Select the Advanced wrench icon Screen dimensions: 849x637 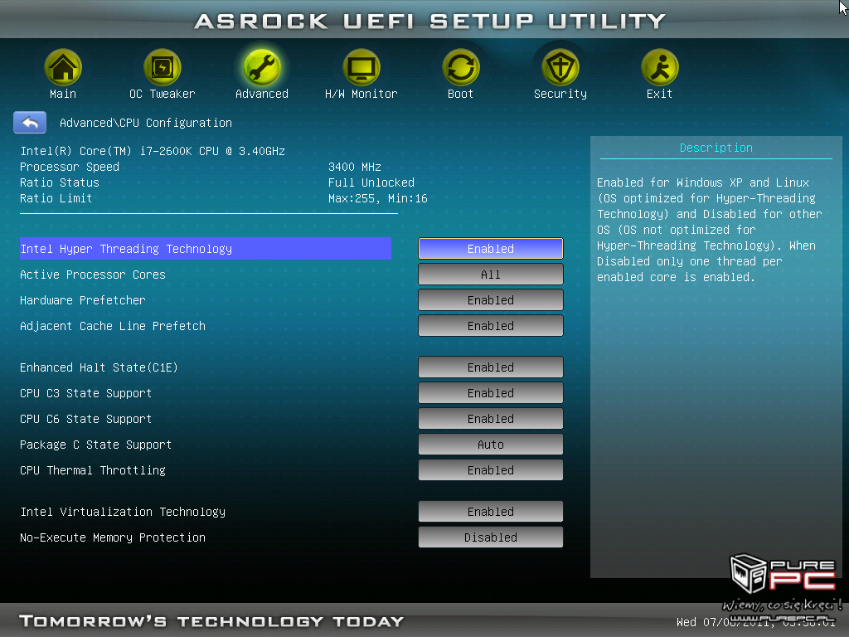coord(261,67)
